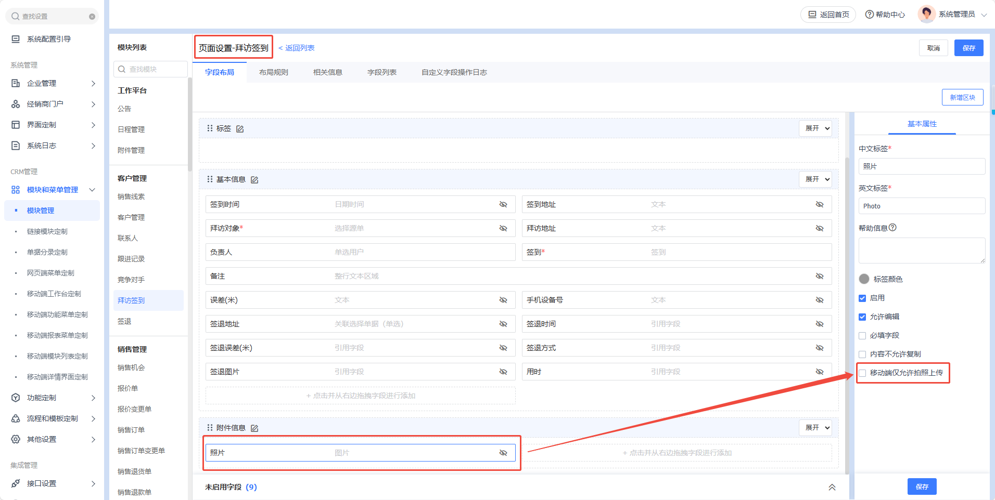Click the drag handle of 基本信息 section
The width and height of the screenshot is (995, 500).
tap(210, 179)
